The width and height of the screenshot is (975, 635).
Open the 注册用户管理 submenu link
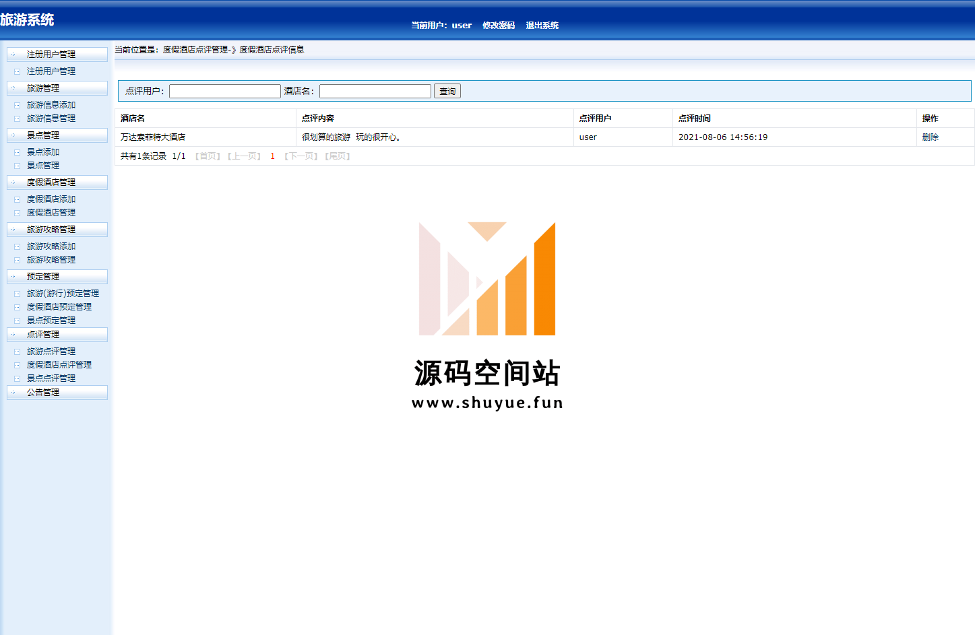point(51,71)
